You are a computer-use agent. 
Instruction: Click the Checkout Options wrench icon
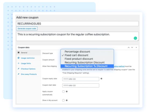click(19, 69)
